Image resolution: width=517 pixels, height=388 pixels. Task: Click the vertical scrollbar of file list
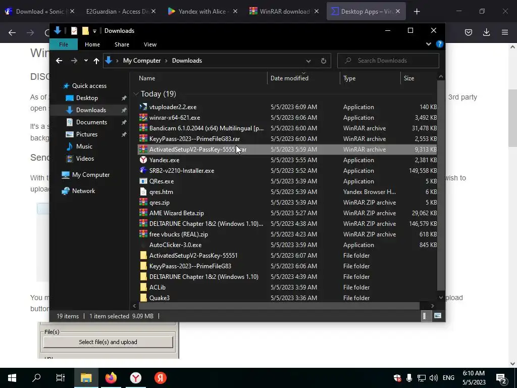point(441,185)
